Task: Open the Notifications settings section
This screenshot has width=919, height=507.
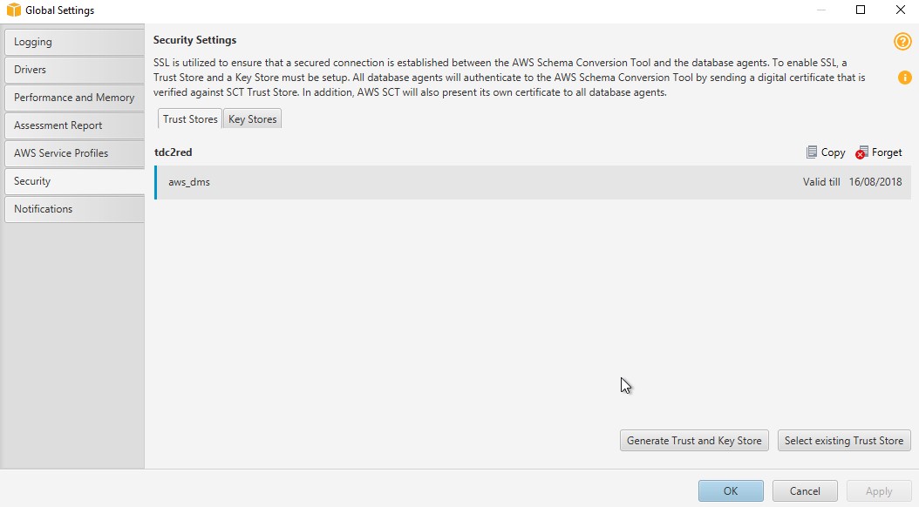Action: click(x=74, y=209)
